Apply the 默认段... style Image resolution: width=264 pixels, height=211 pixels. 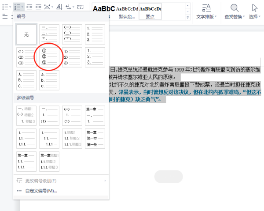click(x=127, y=11)
